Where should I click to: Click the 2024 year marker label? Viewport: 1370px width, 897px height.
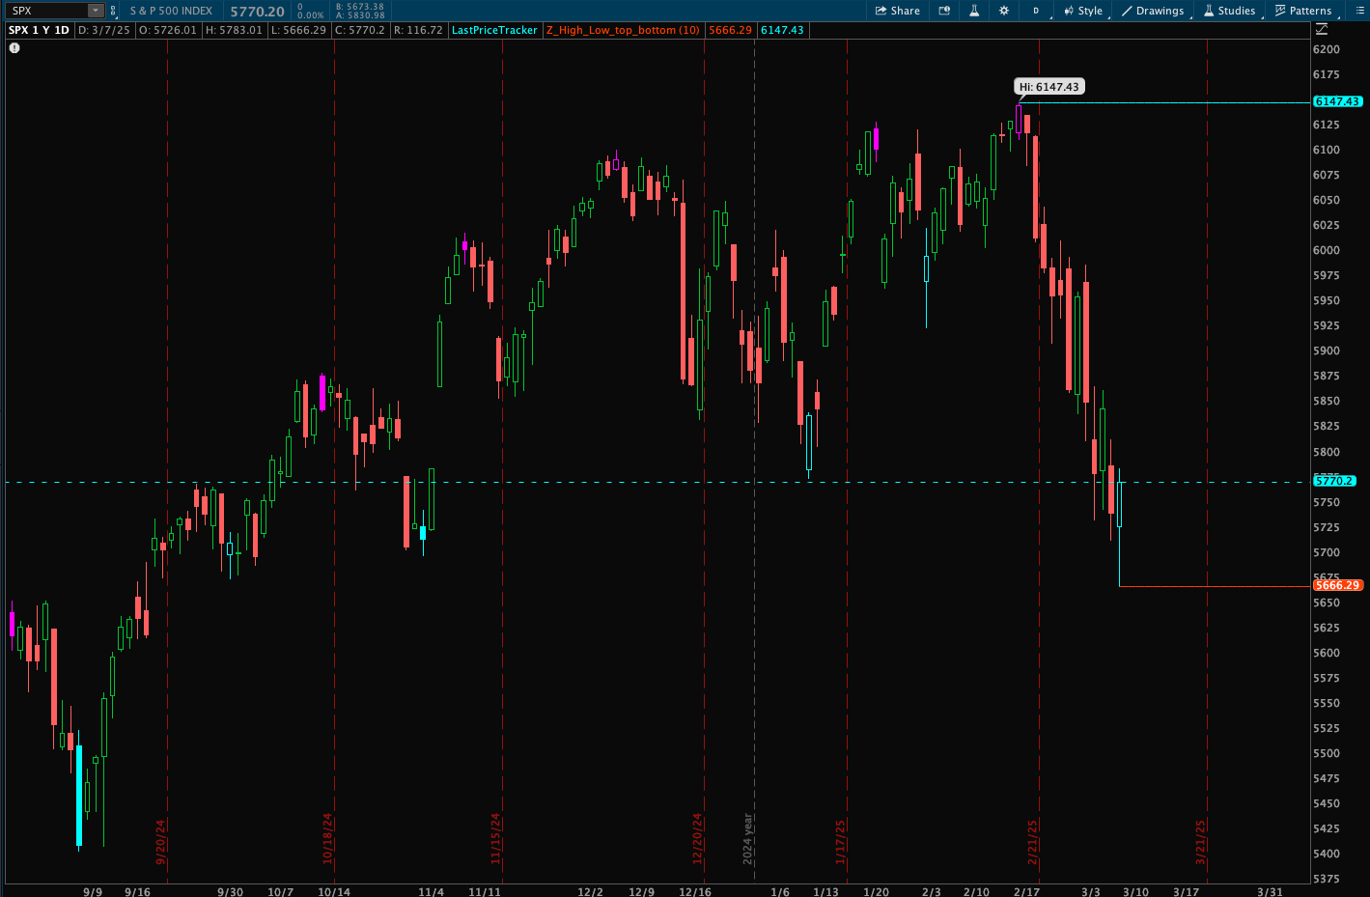[x=747, y=838]
